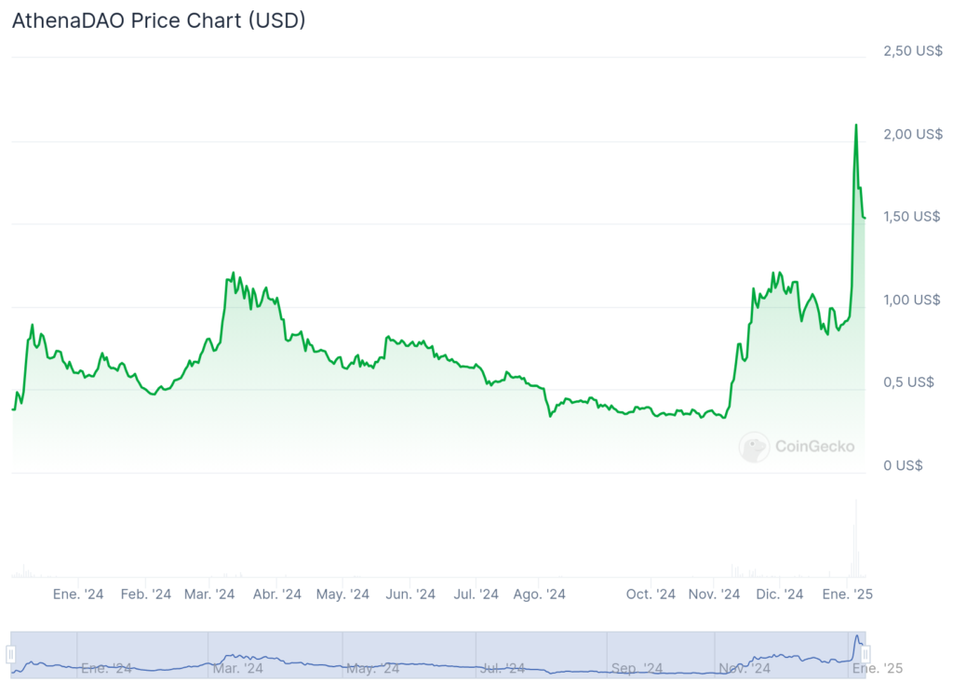Select the Mar. '24 x-axis label

pyautogui.click(x=209, y=595)
